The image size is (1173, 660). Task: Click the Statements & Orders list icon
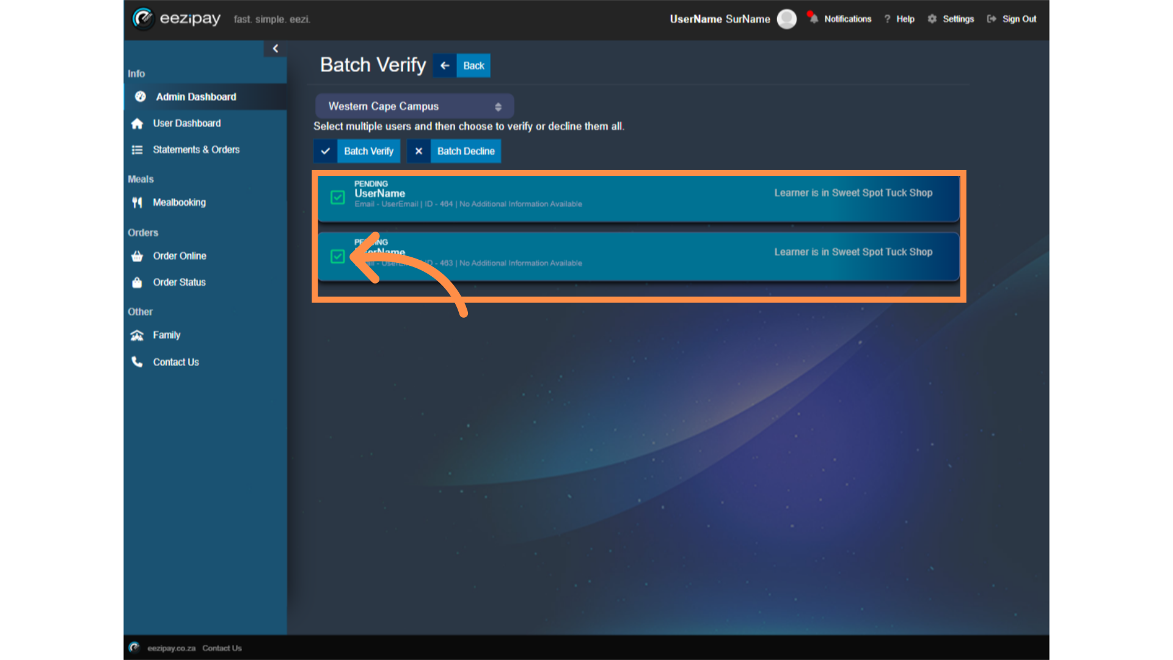pyautogui.click(x=137, y=150)
